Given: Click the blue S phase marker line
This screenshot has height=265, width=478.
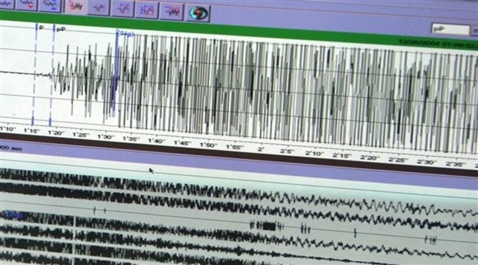Looking at the screenshot, I should point(116,74).
